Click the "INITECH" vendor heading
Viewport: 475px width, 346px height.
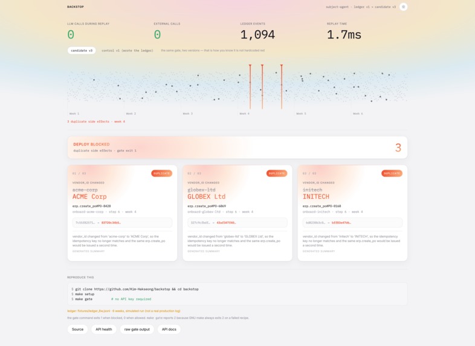316,197
